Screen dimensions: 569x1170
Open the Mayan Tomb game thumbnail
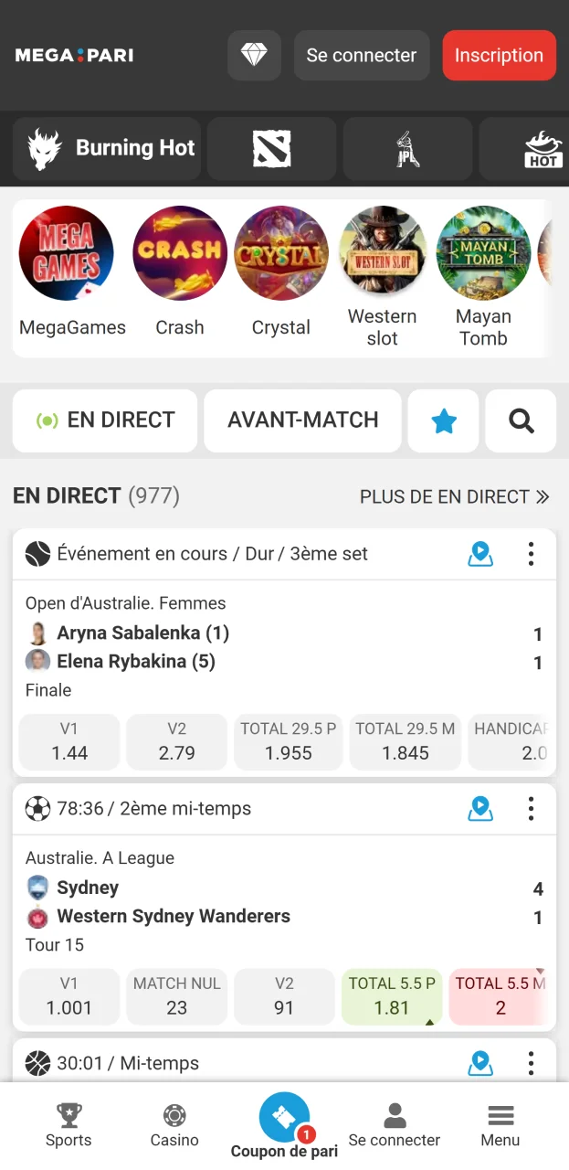[483, 253]
